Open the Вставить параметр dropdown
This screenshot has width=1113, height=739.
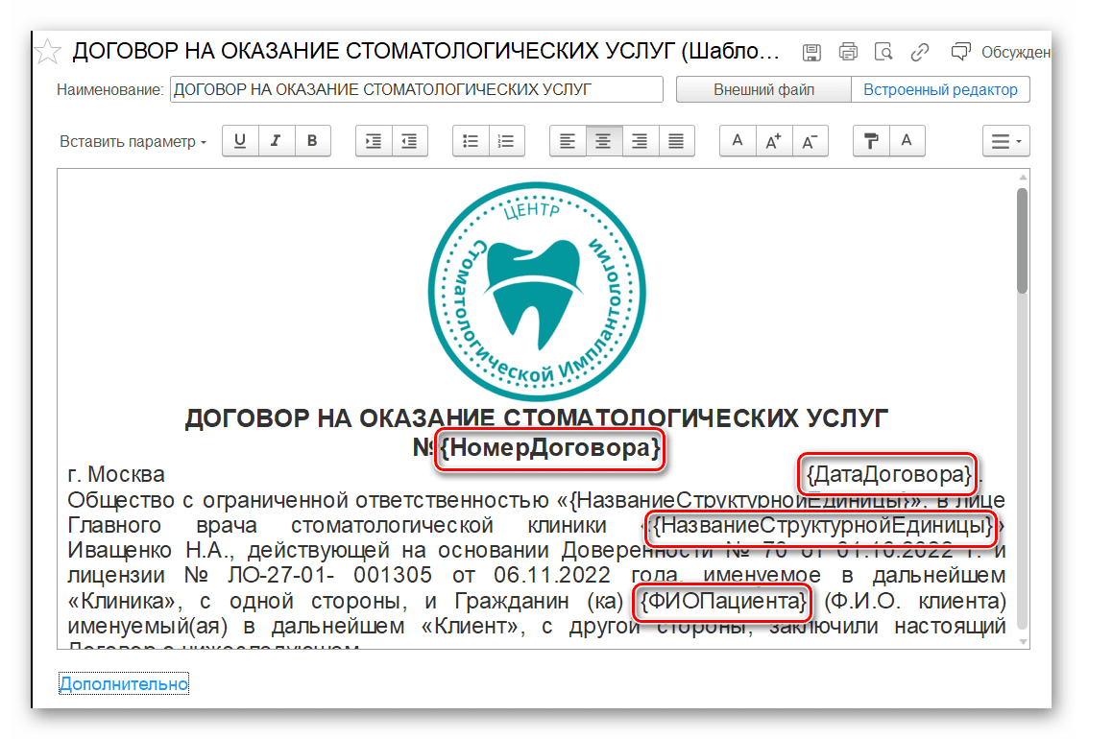(133, 141)
